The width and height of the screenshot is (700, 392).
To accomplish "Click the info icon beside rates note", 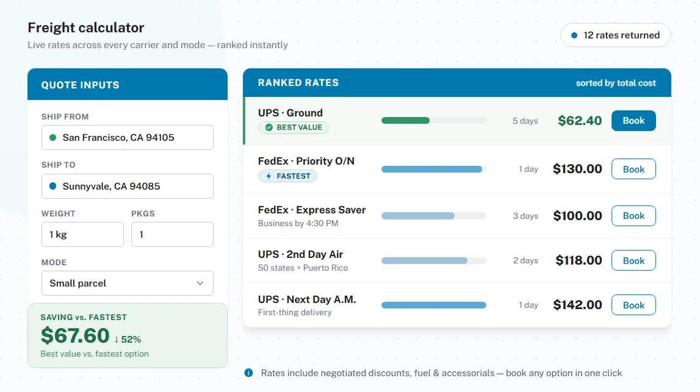I will tap(248, 373).
